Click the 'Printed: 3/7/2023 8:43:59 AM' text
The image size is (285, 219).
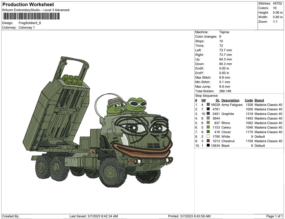click(x=189, y=216)
